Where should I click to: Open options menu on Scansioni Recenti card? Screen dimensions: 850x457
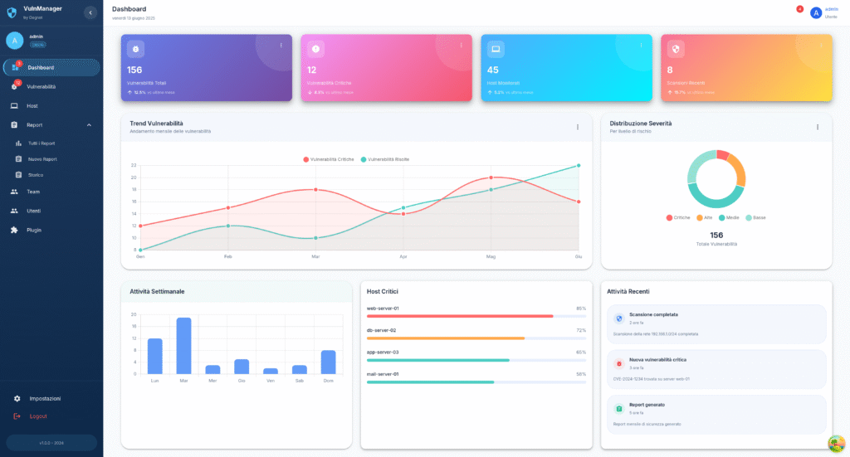[x=821, y=46]
